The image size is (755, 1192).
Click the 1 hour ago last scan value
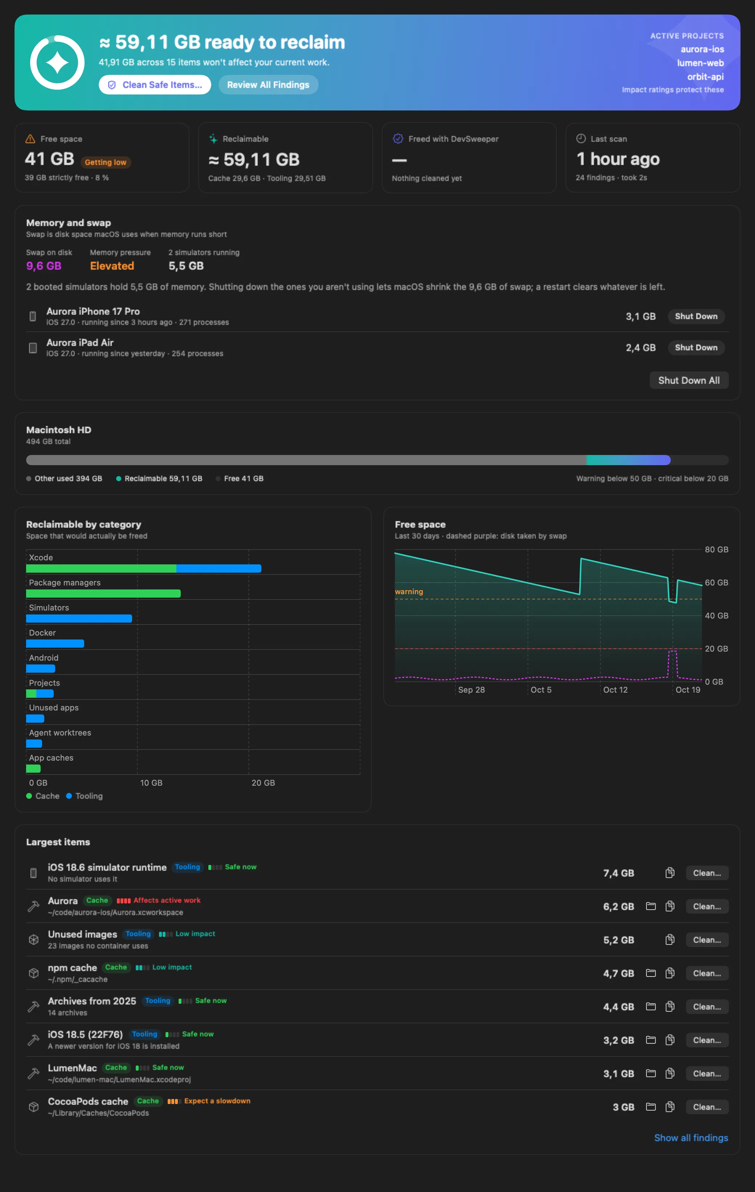[618, 159]
